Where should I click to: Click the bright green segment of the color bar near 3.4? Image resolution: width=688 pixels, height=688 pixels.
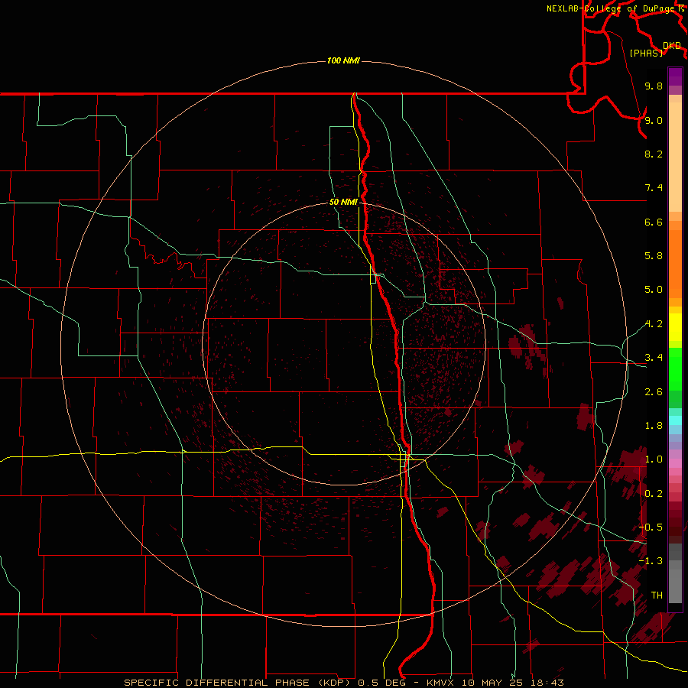675,368
